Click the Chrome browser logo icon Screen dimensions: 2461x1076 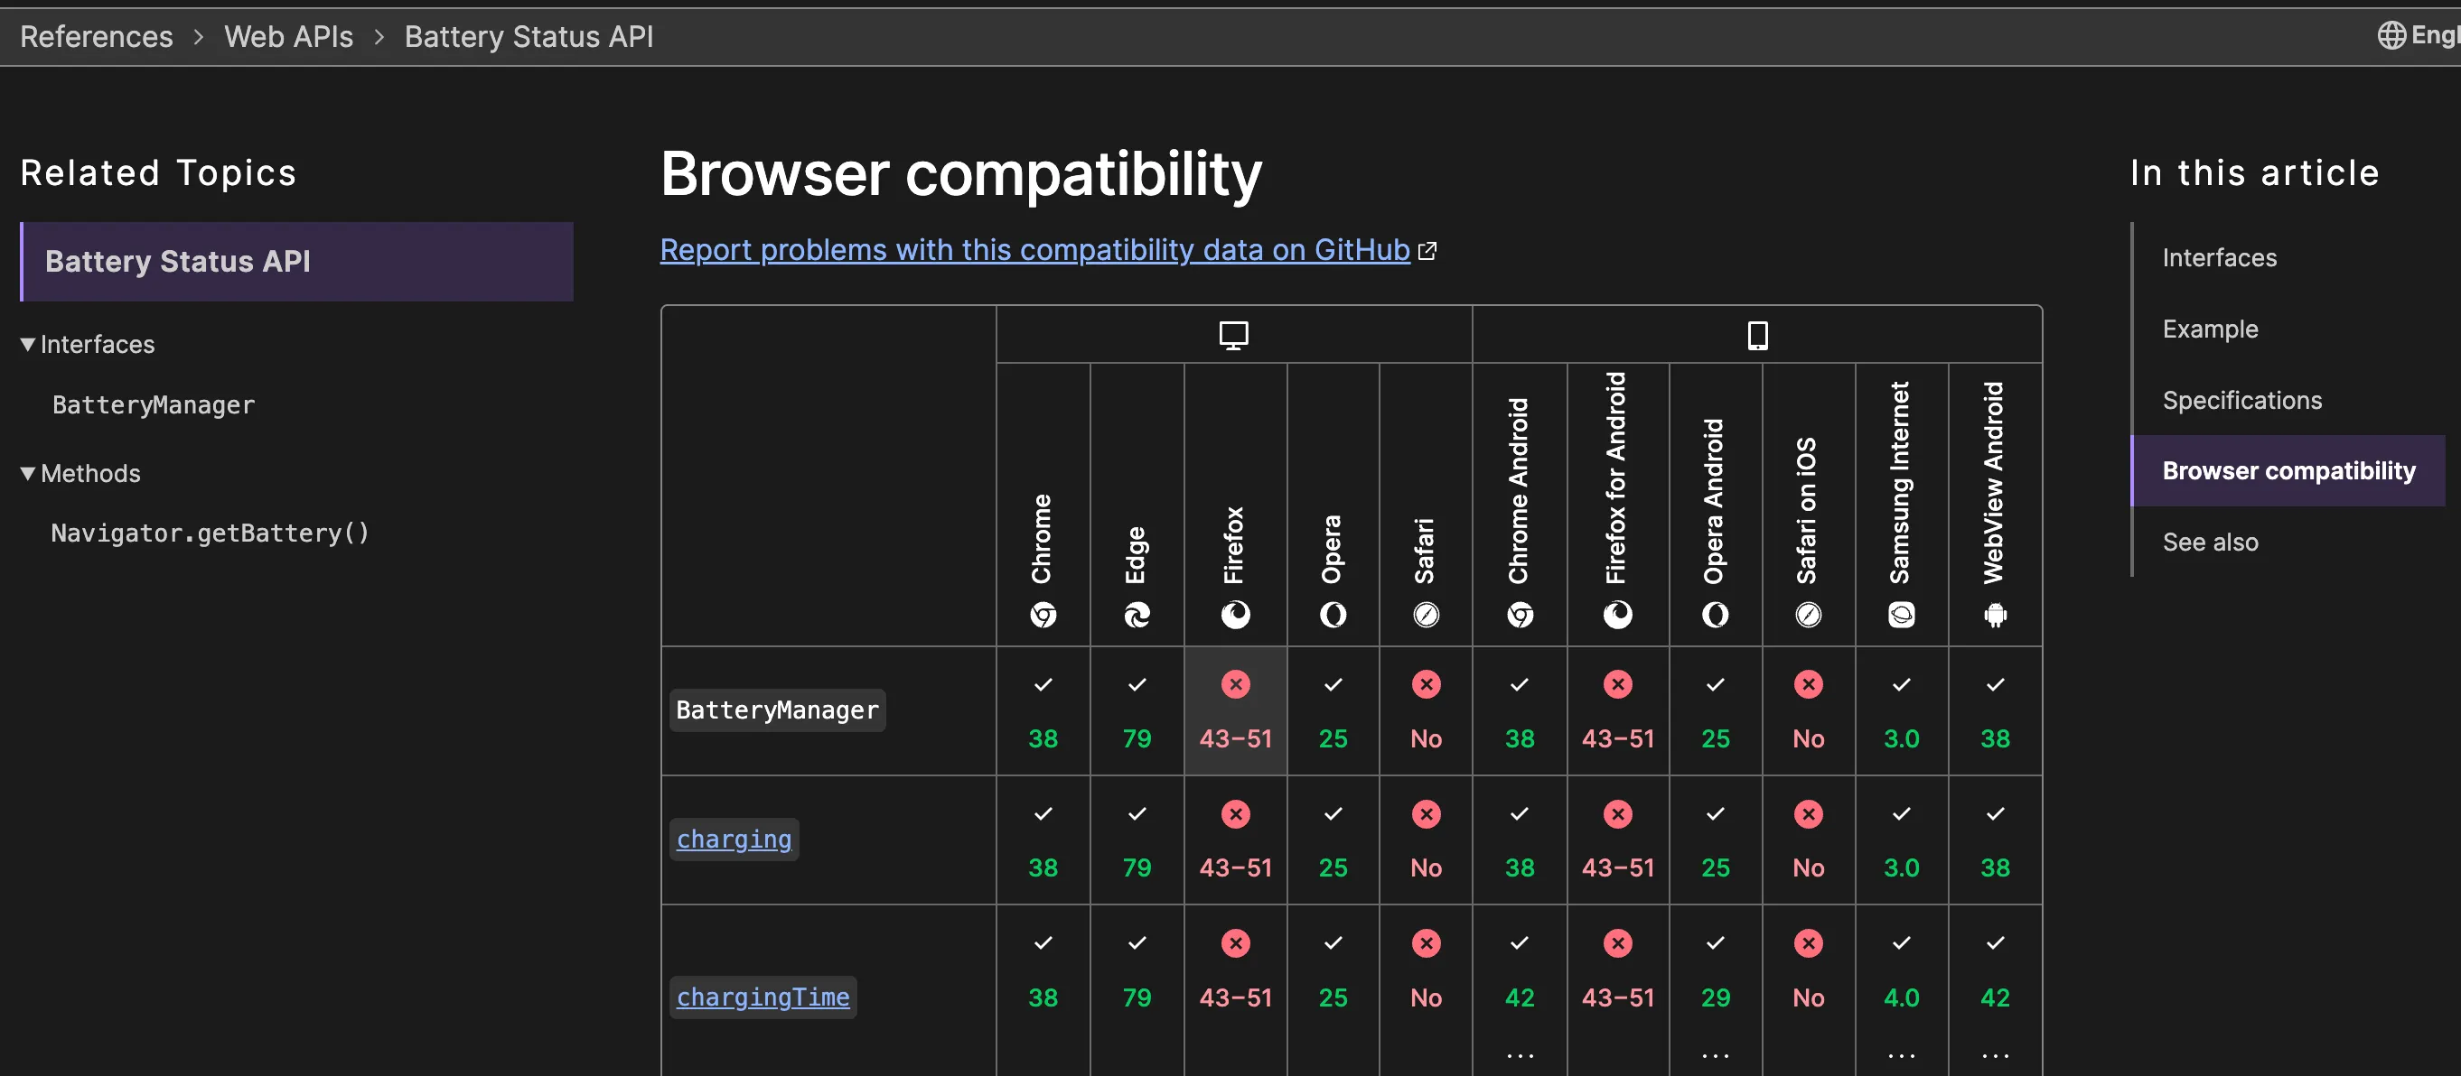coord(1043,615)
